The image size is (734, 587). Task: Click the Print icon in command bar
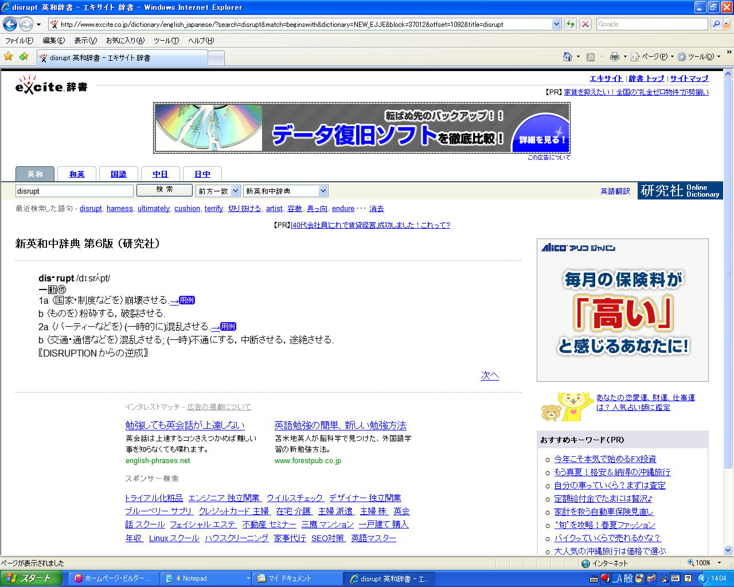[x=615, y=57]
